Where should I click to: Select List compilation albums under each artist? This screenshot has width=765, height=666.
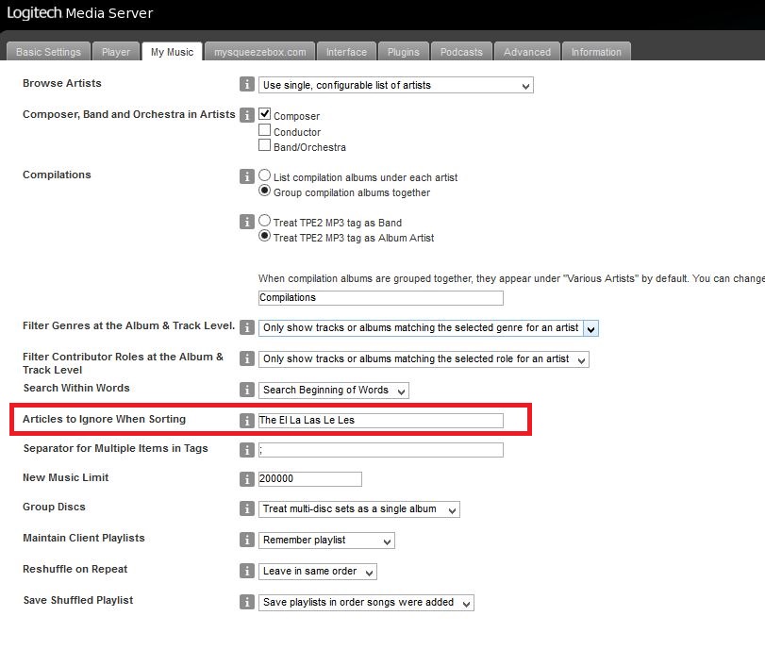point(265,175)
